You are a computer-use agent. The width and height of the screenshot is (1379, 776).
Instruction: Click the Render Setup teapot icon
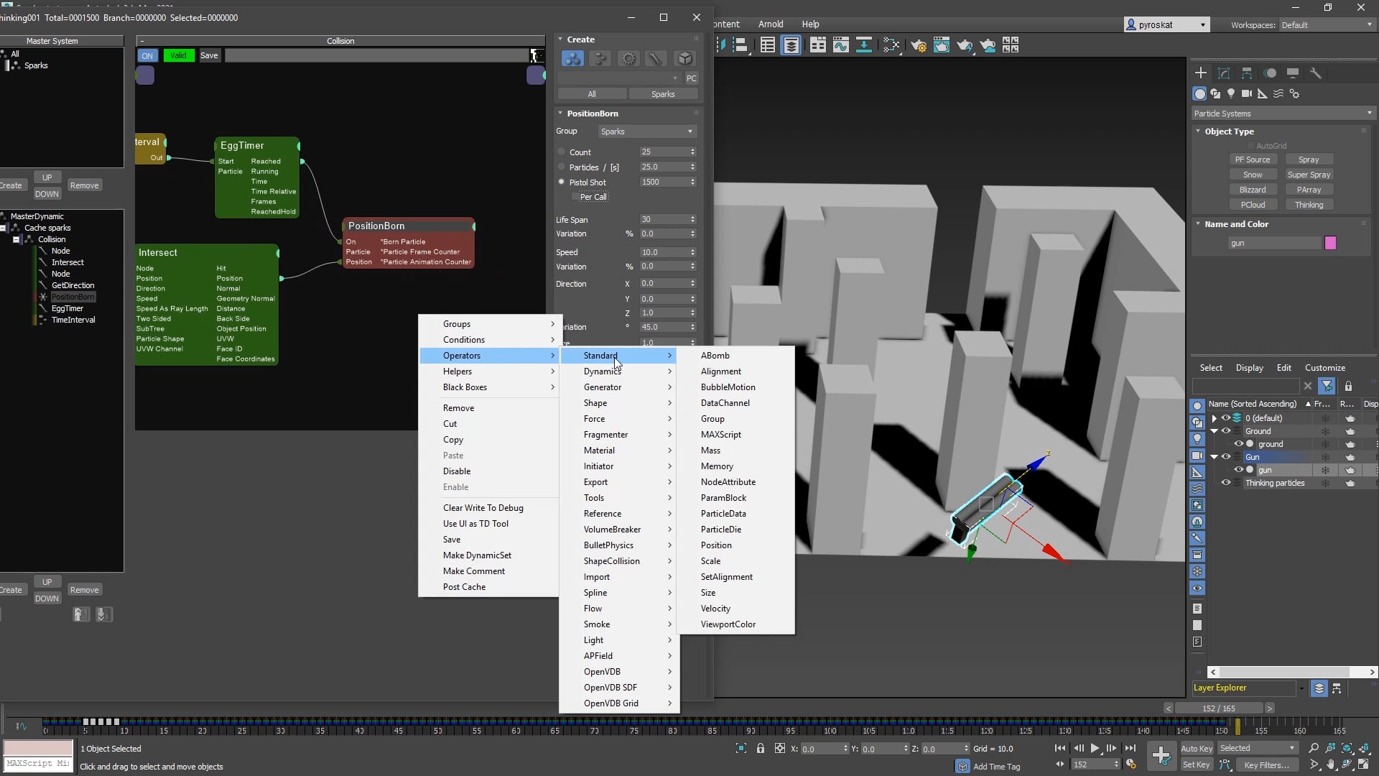coord(919,46)
